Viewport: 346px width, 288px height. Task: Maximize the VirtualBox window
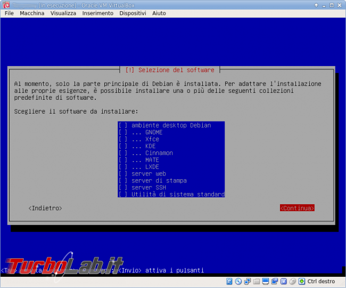tap(332, 5)
